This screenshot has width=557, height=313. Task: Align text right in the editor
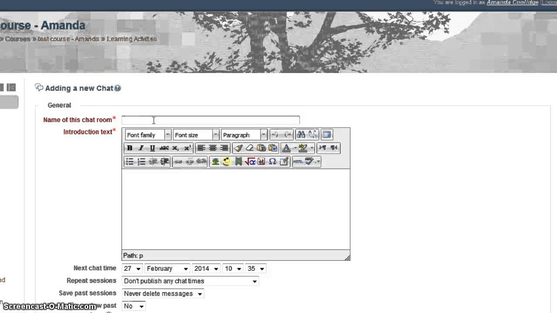pos(224,148)
